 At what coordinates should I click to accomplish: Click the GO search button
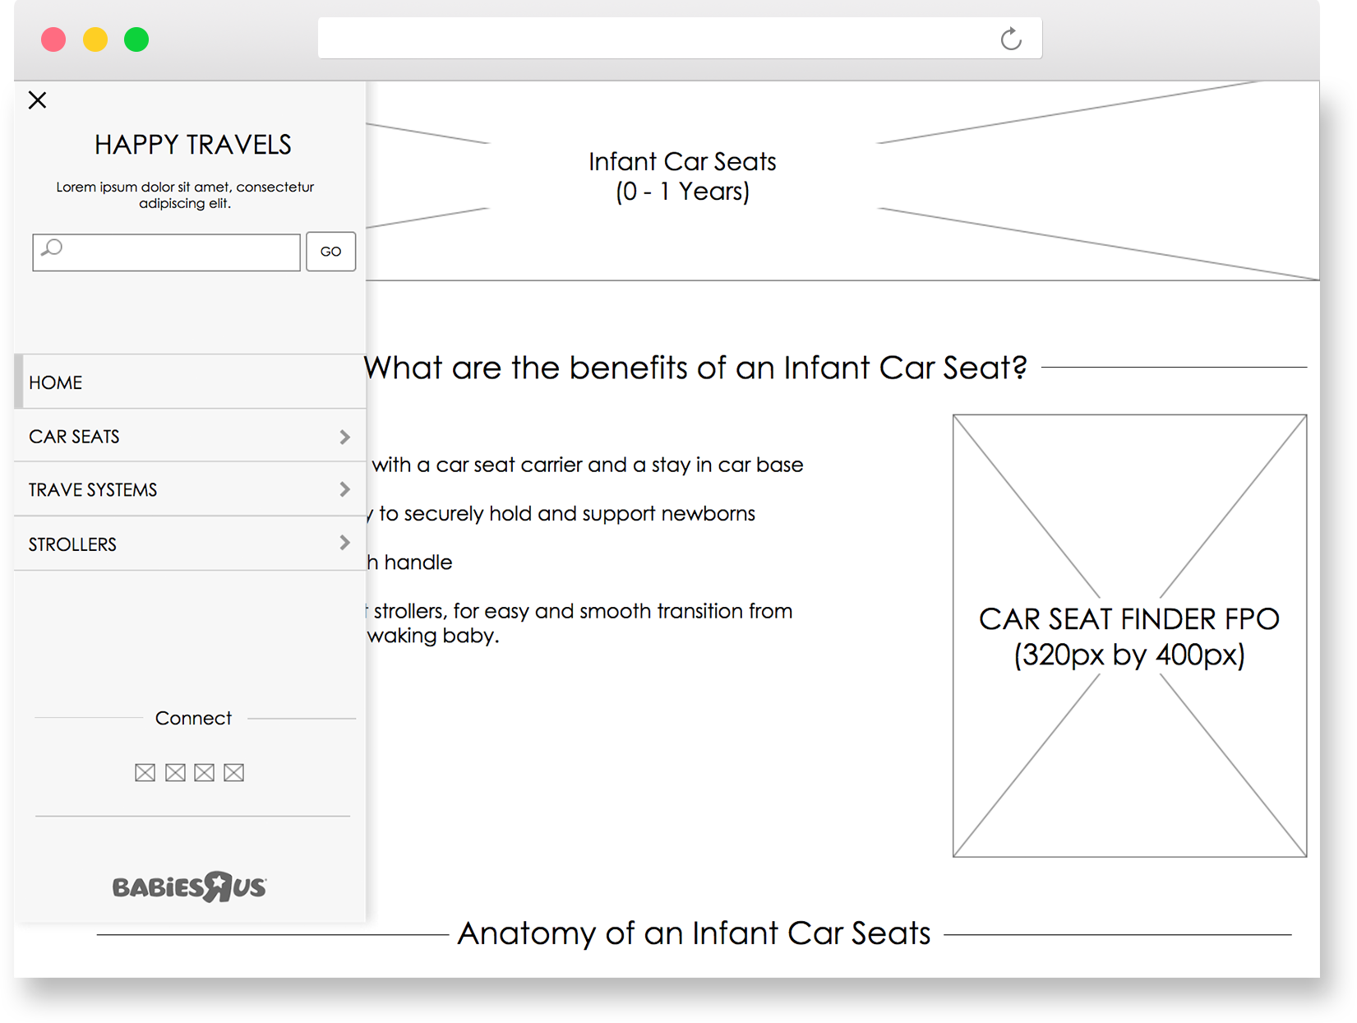coord(330,252)
